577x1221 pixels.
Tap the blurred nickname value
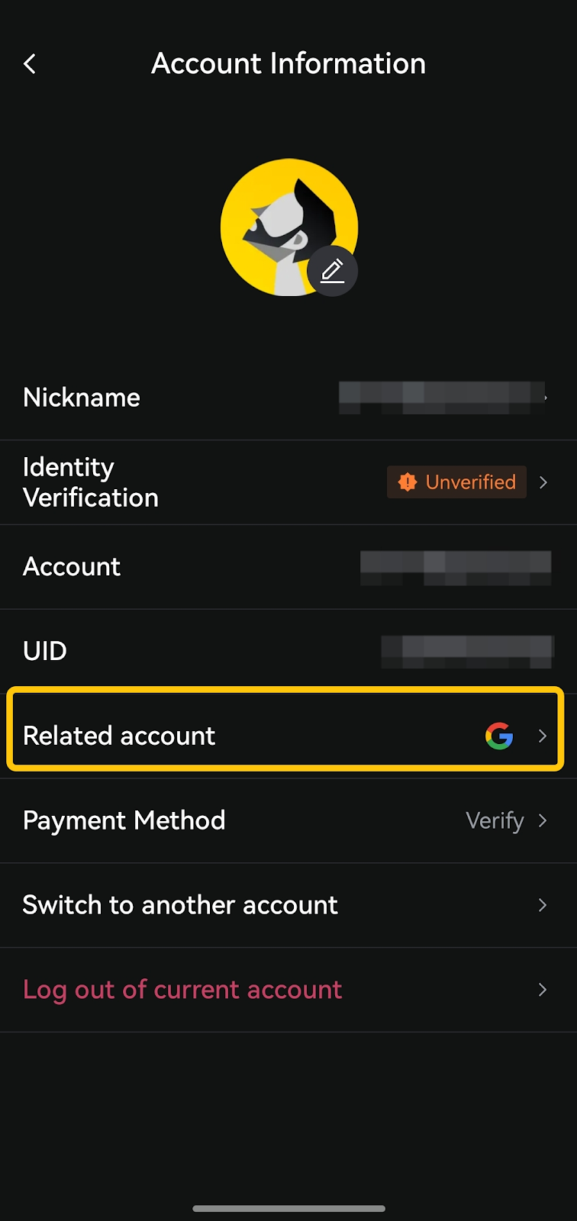click(x=441, y=398)
